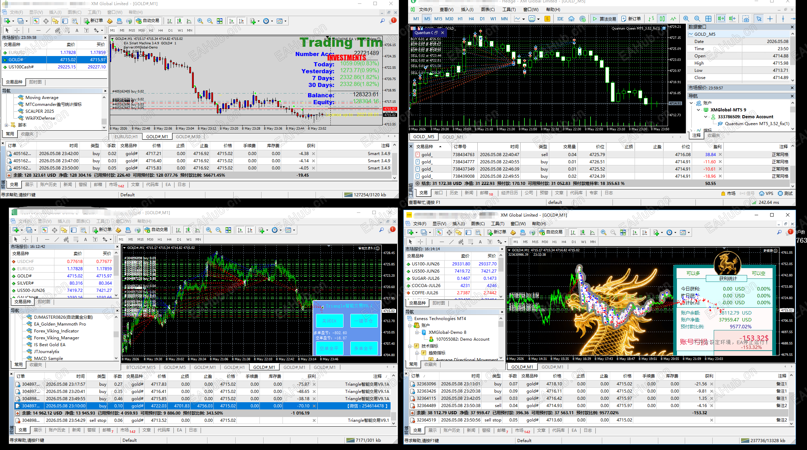The height and width of the screenshot is (450, 807).
Task: Click cloud VPS icon in MT5 terminal toolbar
Action: tap(571, 19)
